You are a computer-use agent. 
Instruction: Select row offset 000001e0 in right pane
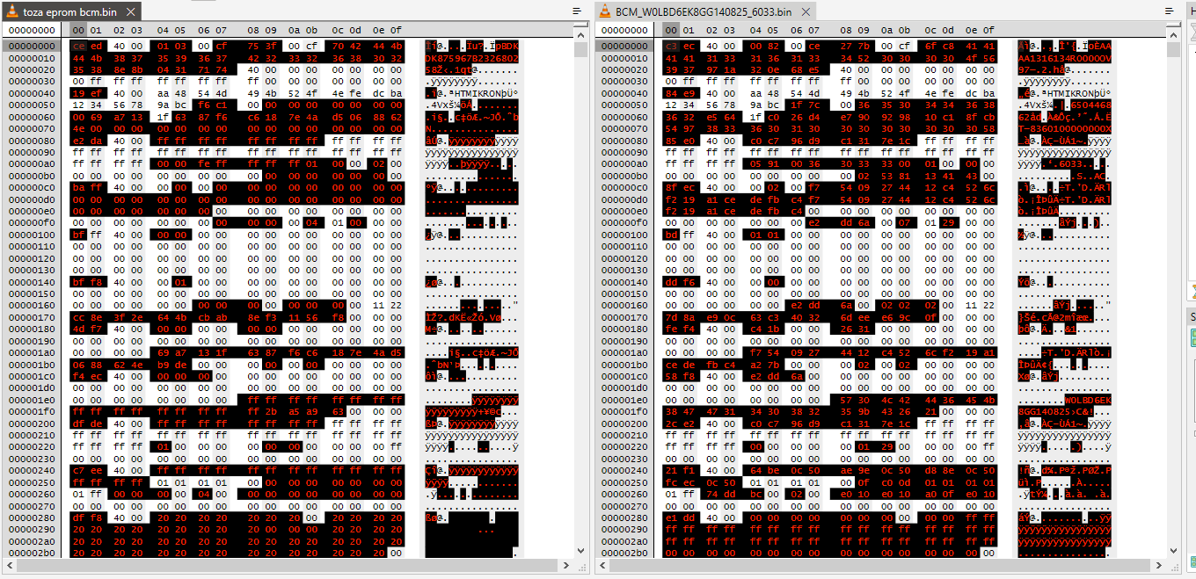(x=624, y=400)
